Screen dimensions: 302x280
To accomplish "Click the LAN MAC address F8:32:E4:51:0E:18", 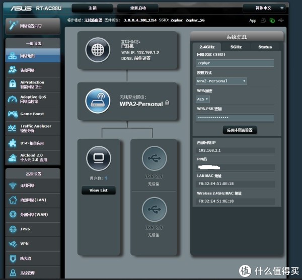I will click(x=216, y=183).
